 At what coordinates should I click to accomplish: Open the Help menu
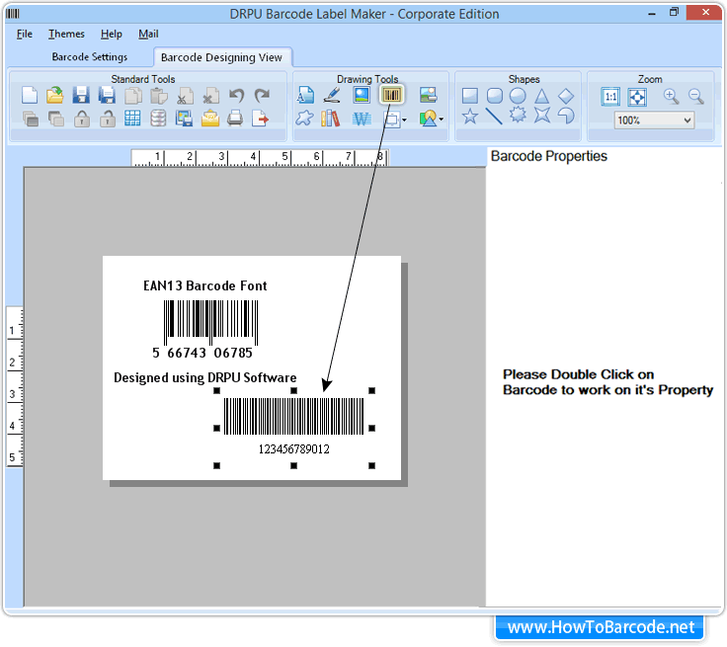tap(112, 34)
